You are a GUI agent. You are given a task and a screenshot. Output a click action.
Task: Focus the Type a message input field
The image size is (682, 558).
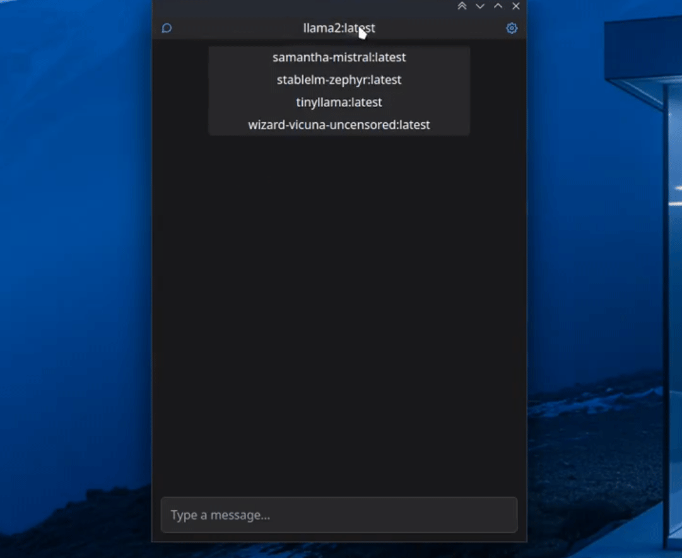coord(339,515)
